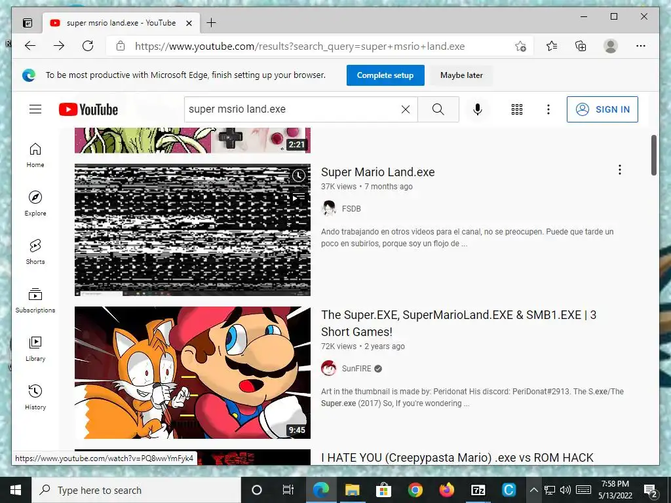Open the Super Mario Land.exe video title
This screenshot has width=671, height=503.
pyautogui.click(x=378, y=172)
